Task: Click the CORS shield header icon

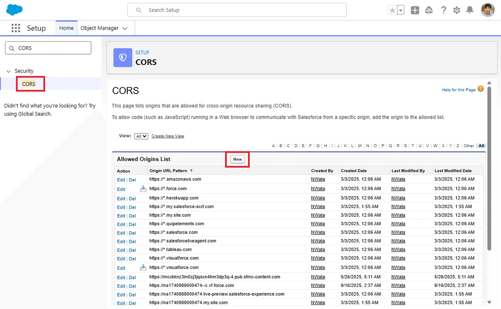Action: pos(123,58)
